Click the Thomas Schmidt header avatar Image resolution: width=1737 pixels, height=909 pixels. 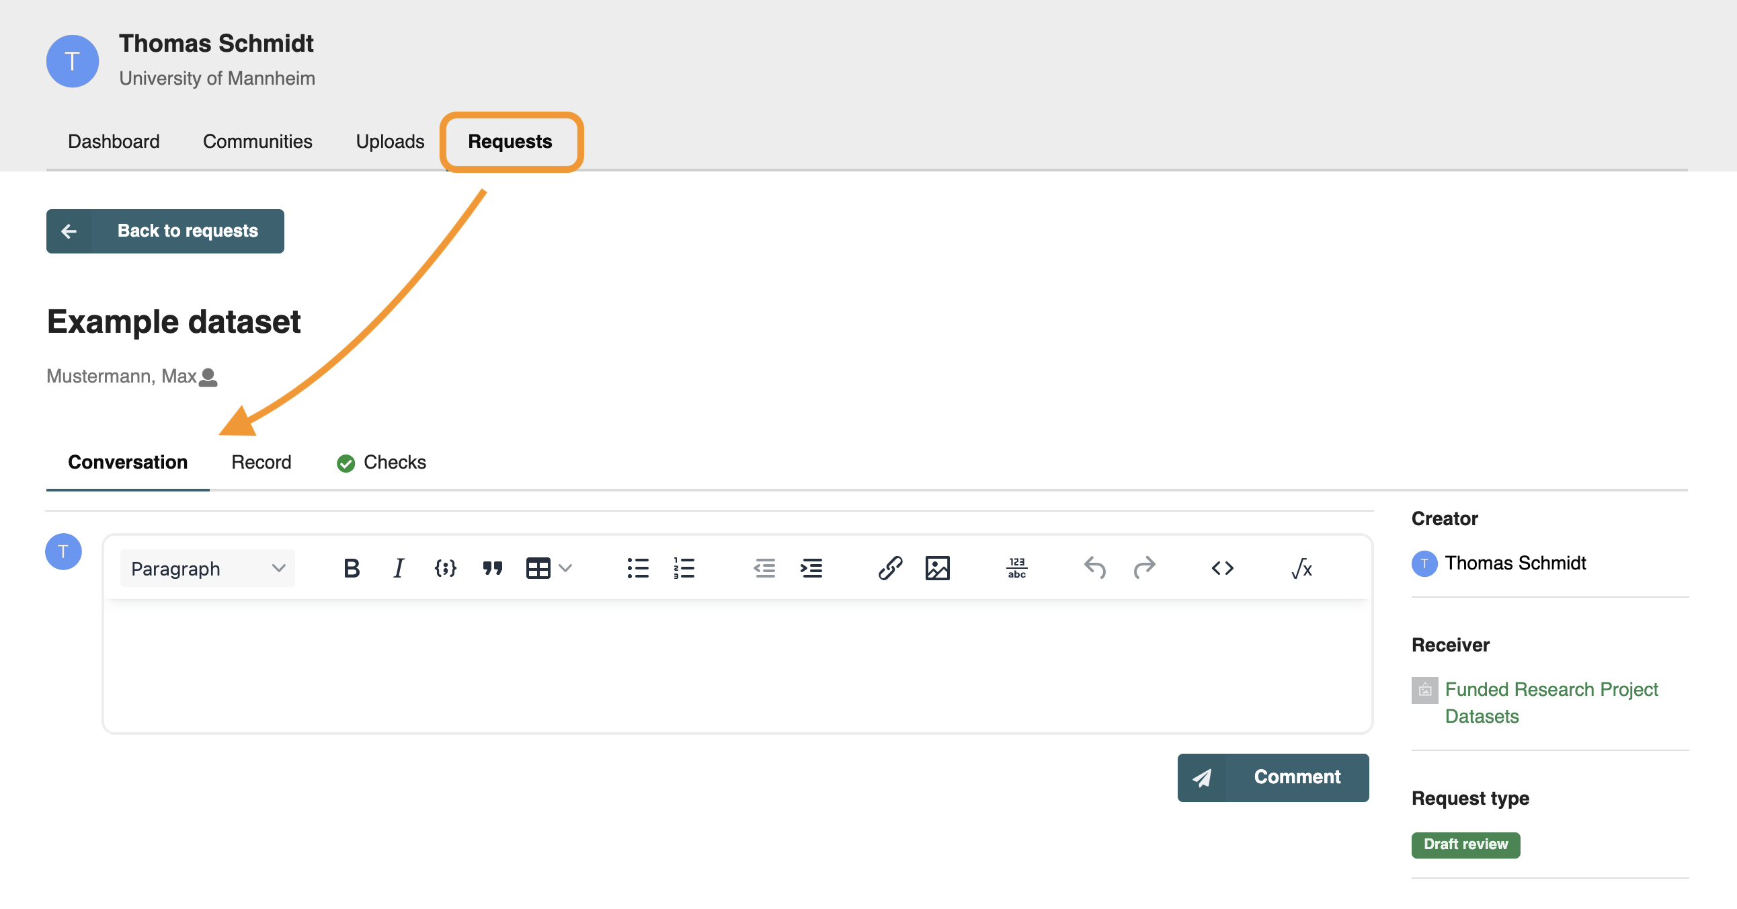pyautogui.click(x=72, y=61)
